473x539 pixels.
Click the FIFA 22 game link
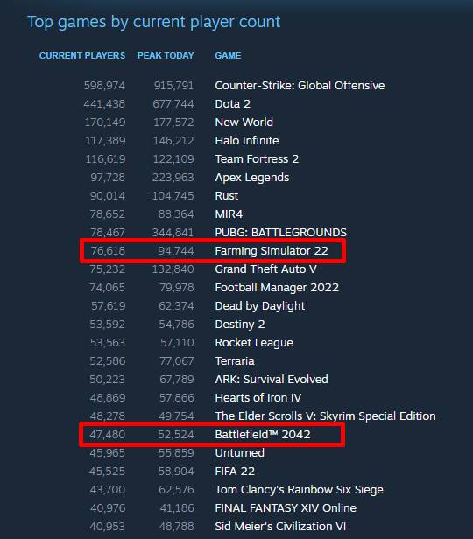(235, 472)
